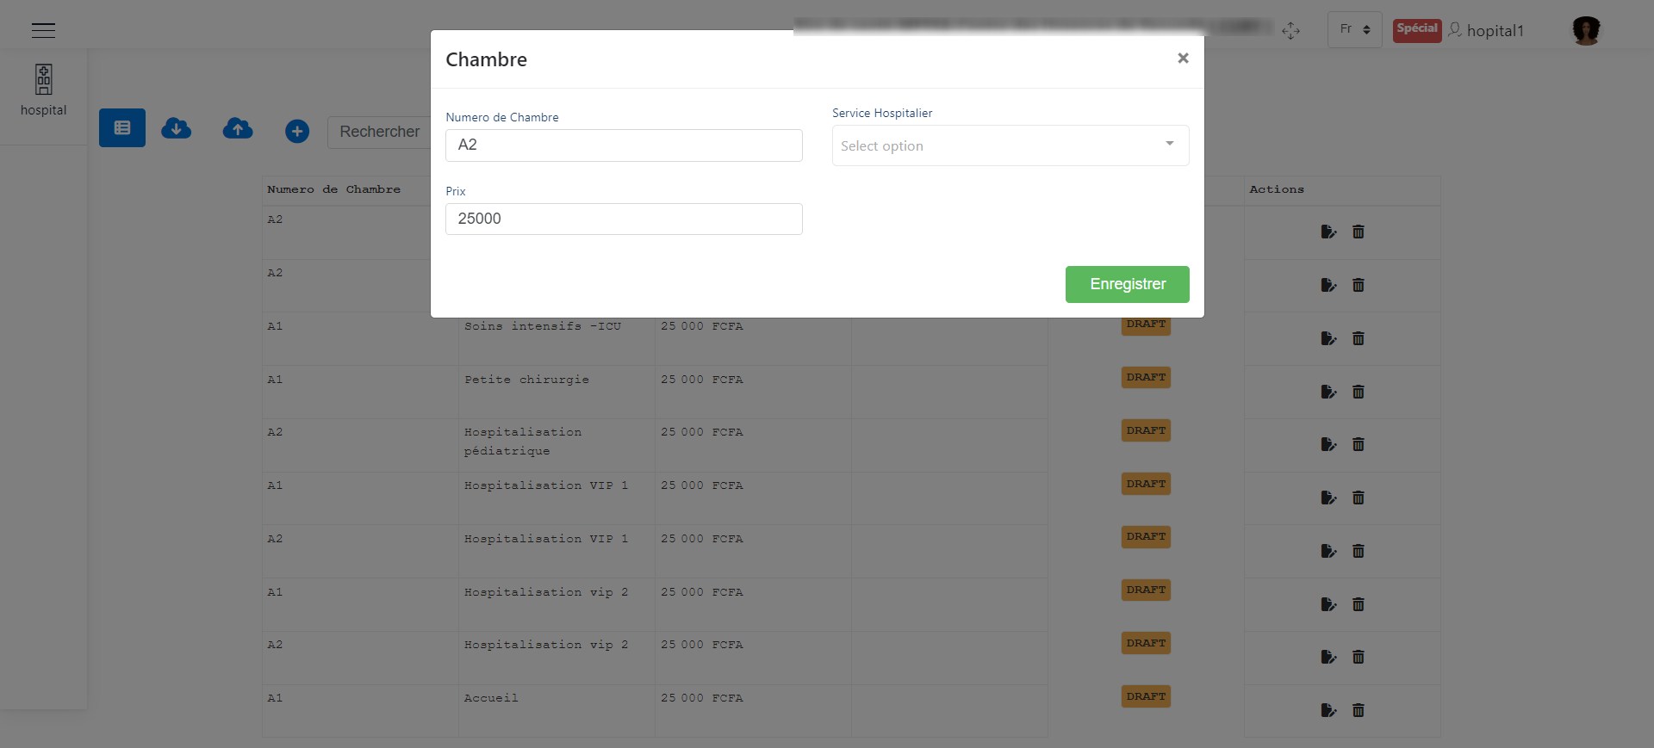Edit the Accueil row

point(1328,710)
